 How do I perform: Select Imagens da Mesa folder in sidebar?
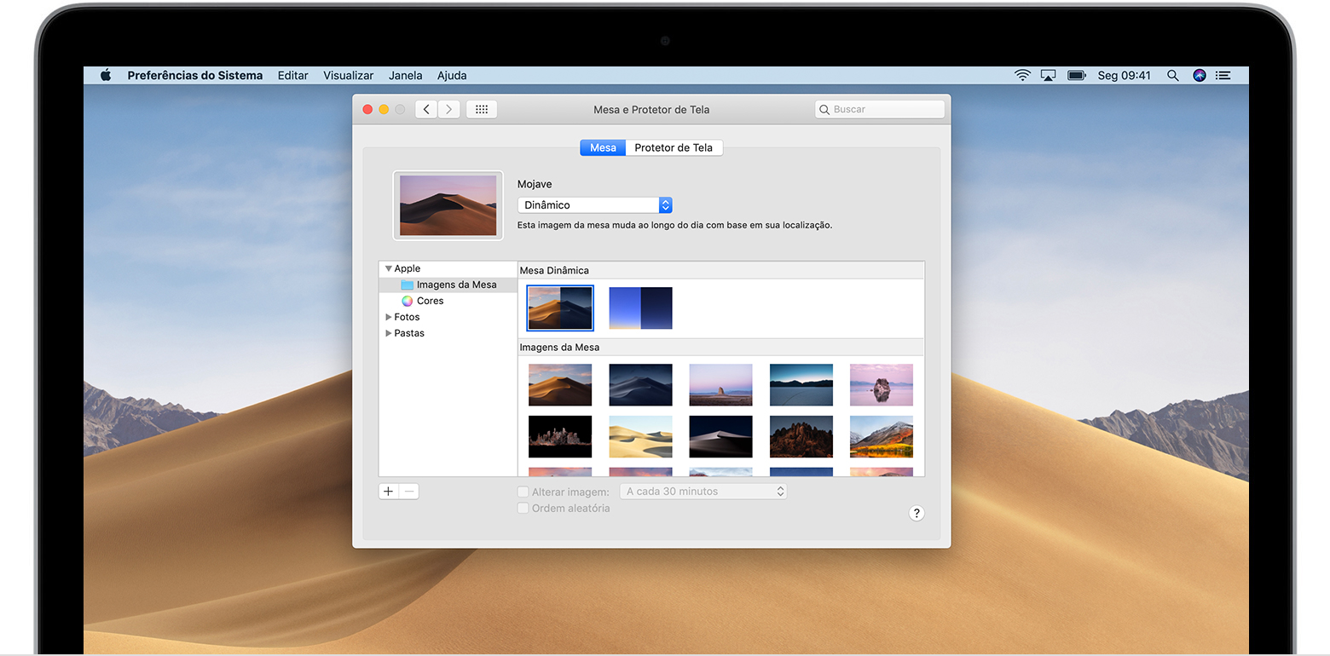click(x=456, y=285)
